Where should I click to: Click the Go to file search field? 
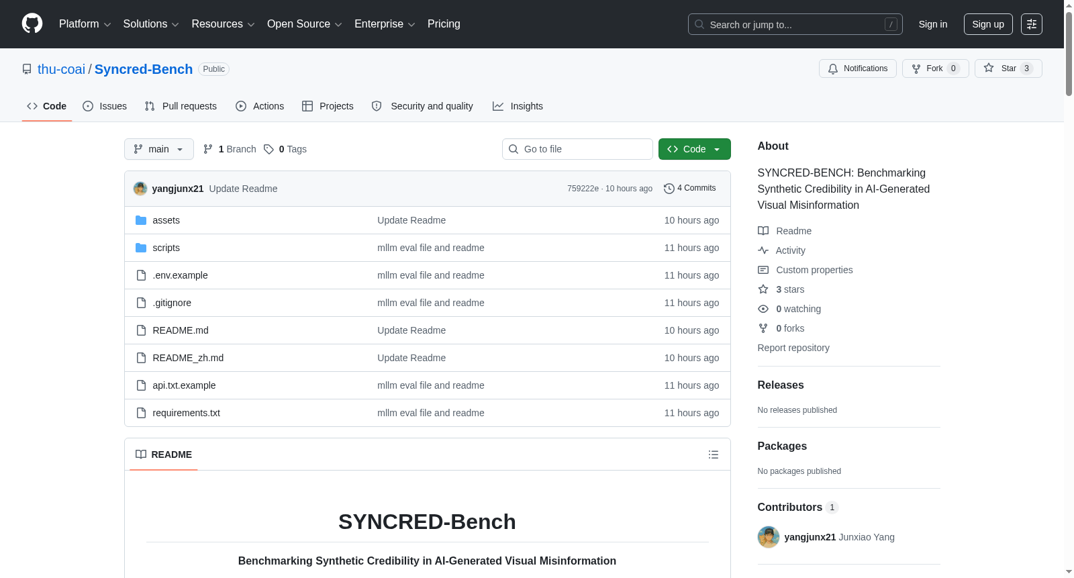coord(577,149)
